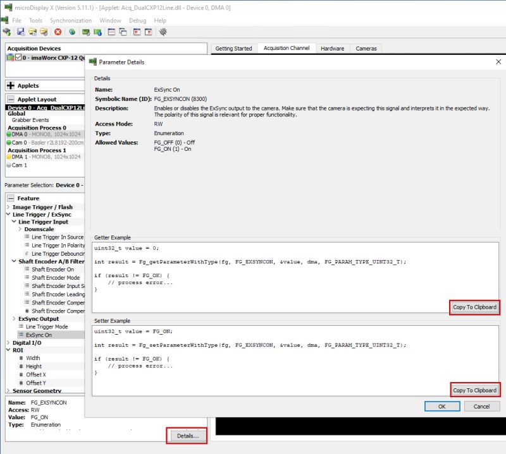Screen dimensions: 506x454
Task: Click the first red-square window toolbar icon
Action: (x=137, y=32)
